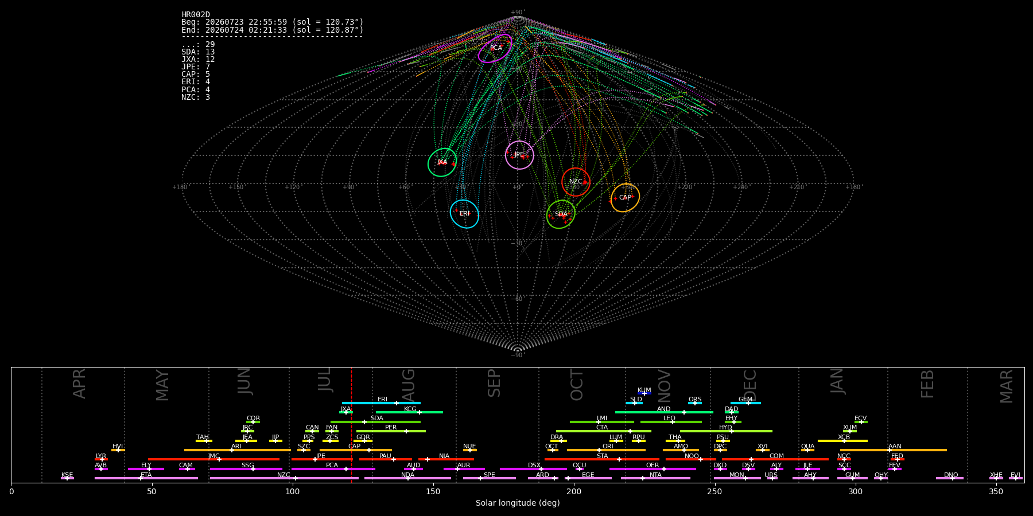Screen dimensions: 1033x516
Task: Click the Solar longitude axis label
Action: pos(518,503)
